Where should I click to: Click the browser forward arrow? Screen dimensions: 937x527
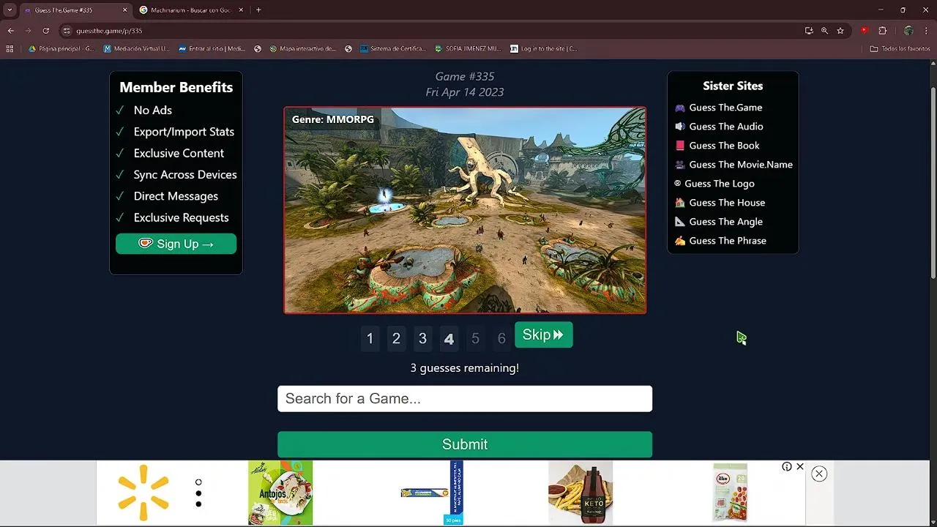click(28, 31)
